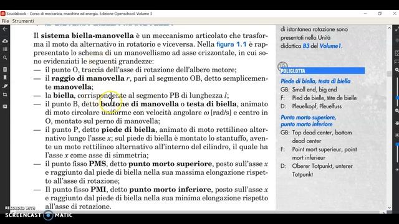
Task: Click the vertical scrollbar down arrow
Action: click(x=389, y=207)
